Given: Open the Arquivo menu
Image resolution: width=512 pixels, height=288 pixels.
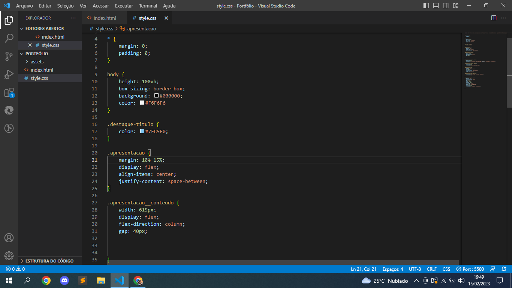Looking at the screenshot, I should (24, 6).
